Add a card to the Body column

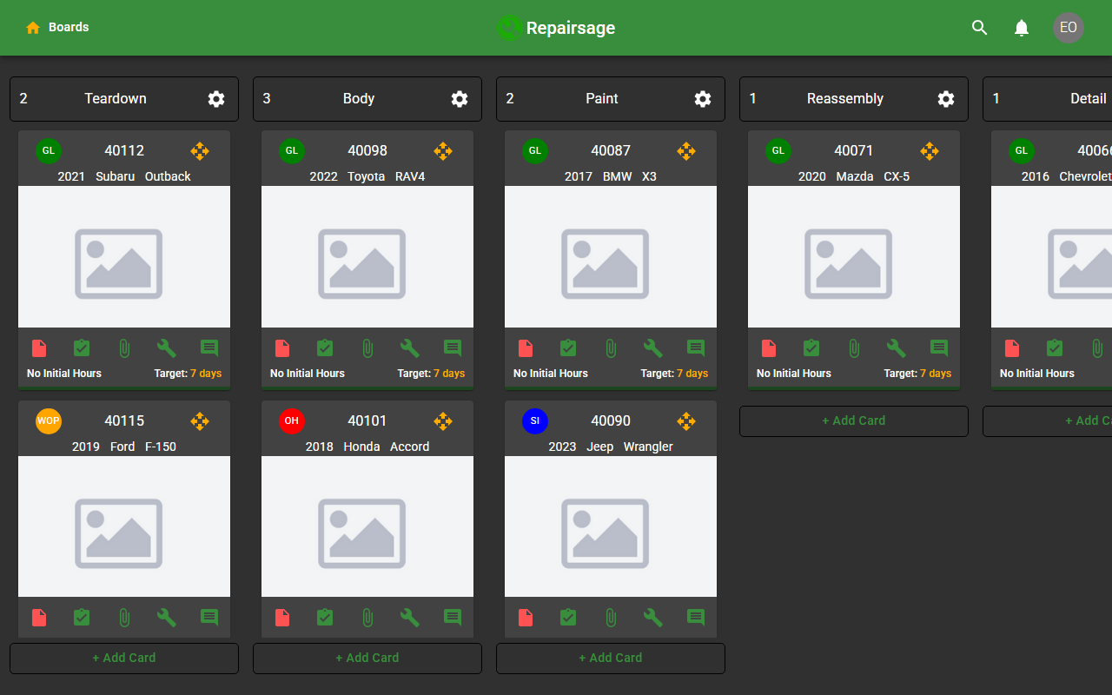click(367, 659)
